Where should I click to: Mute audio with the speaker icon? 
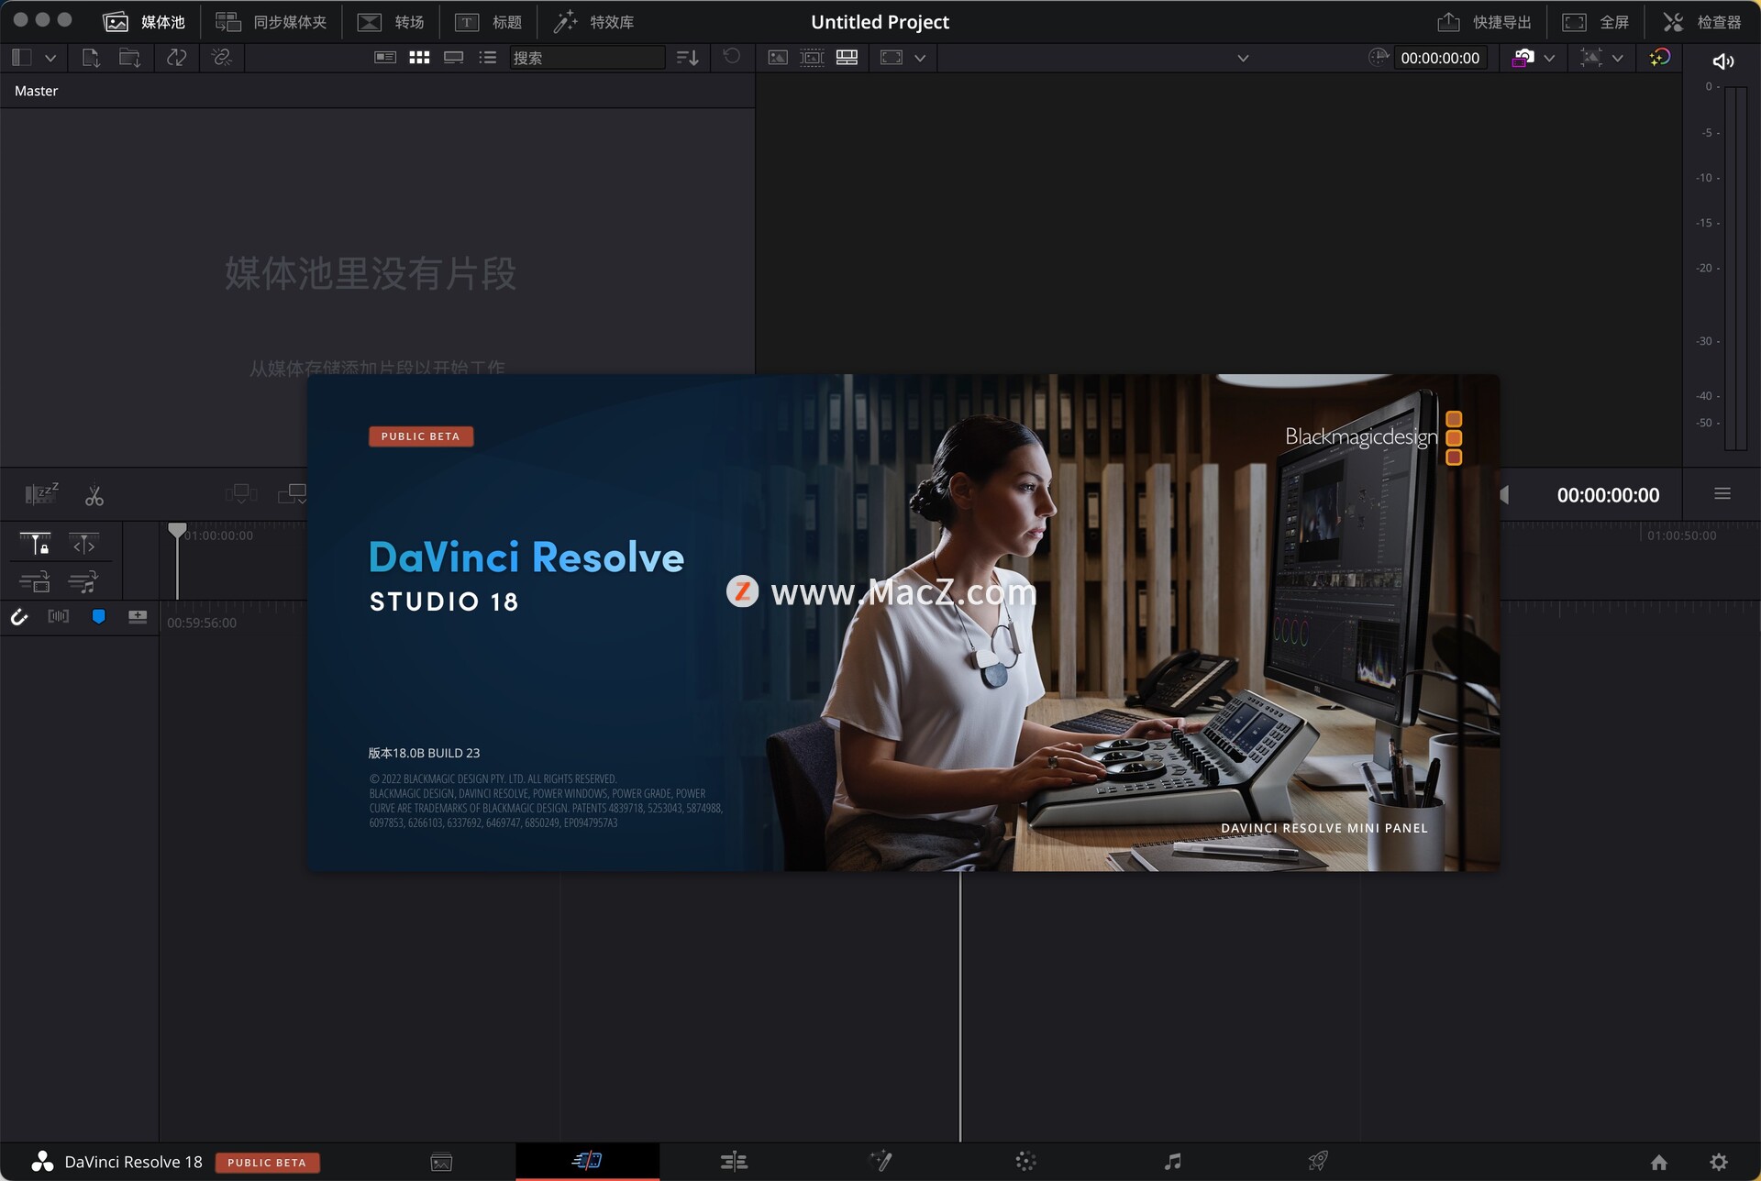tap(1722, 61)
